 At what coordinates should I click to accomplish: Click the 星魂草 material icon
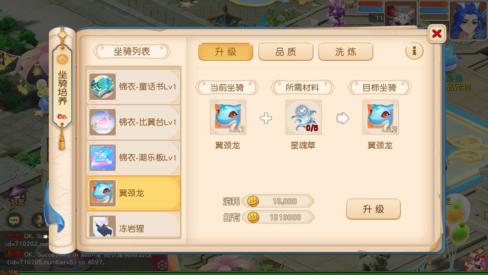[303, 117]
